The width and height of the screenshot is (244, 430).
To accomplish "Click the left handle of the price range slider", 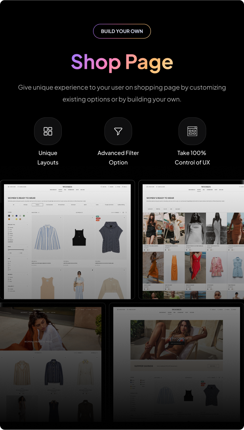I will pyautogui.click(x=8, y=250).
